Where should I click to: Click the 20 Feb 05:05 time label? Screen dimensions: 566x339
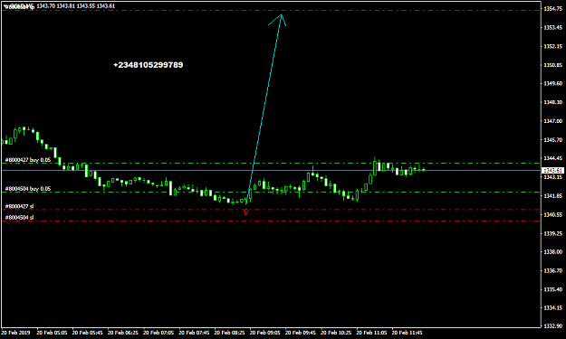52,333
